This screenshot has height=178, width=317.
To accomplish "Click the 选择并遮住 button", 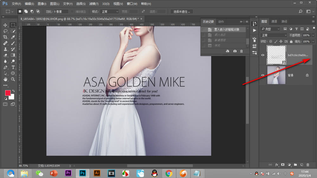I will click(x=182, y=11).
